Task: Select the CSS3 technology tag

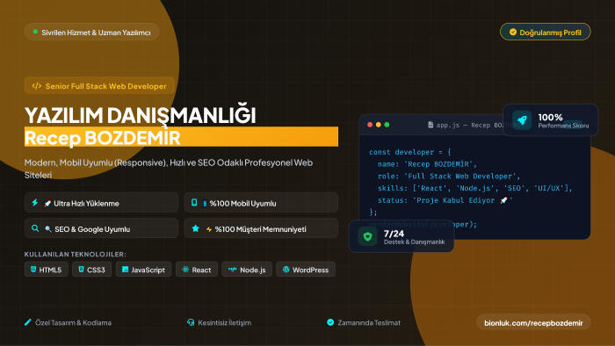Action: click(x=91, y=270)
